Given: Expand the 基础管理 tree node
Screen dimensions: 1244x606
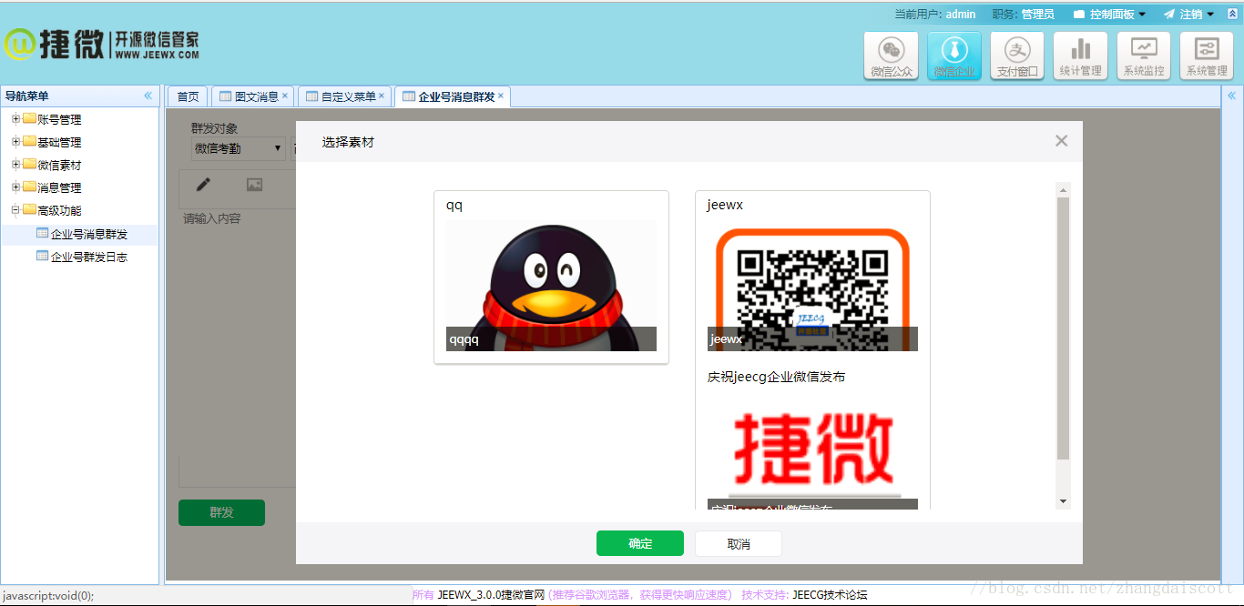Looking at the screenshot, I should [15, 141].
